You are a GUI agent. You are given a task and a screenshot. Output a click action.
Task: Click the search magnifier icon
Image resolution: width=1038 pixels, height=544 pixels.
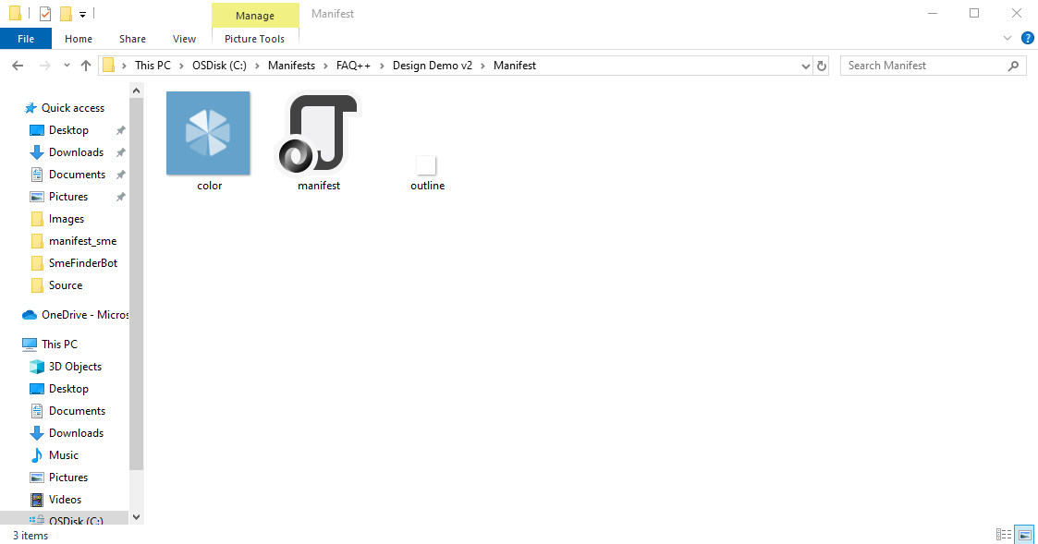(x=1013, y=66)
